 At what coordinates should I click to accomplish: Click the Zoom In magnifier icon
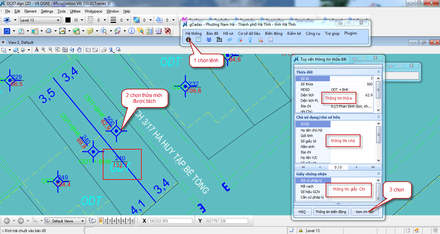point(43,50)
